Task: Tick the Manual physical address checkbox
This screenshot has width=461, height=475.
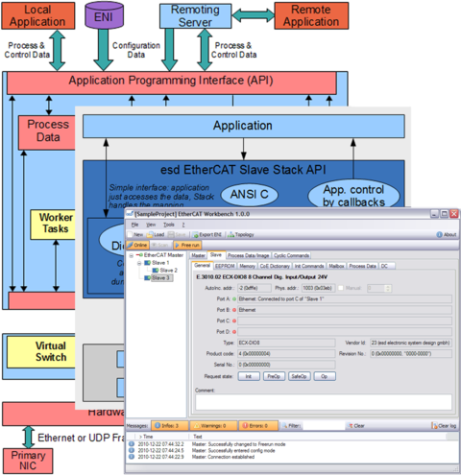Action: (341, 288)
